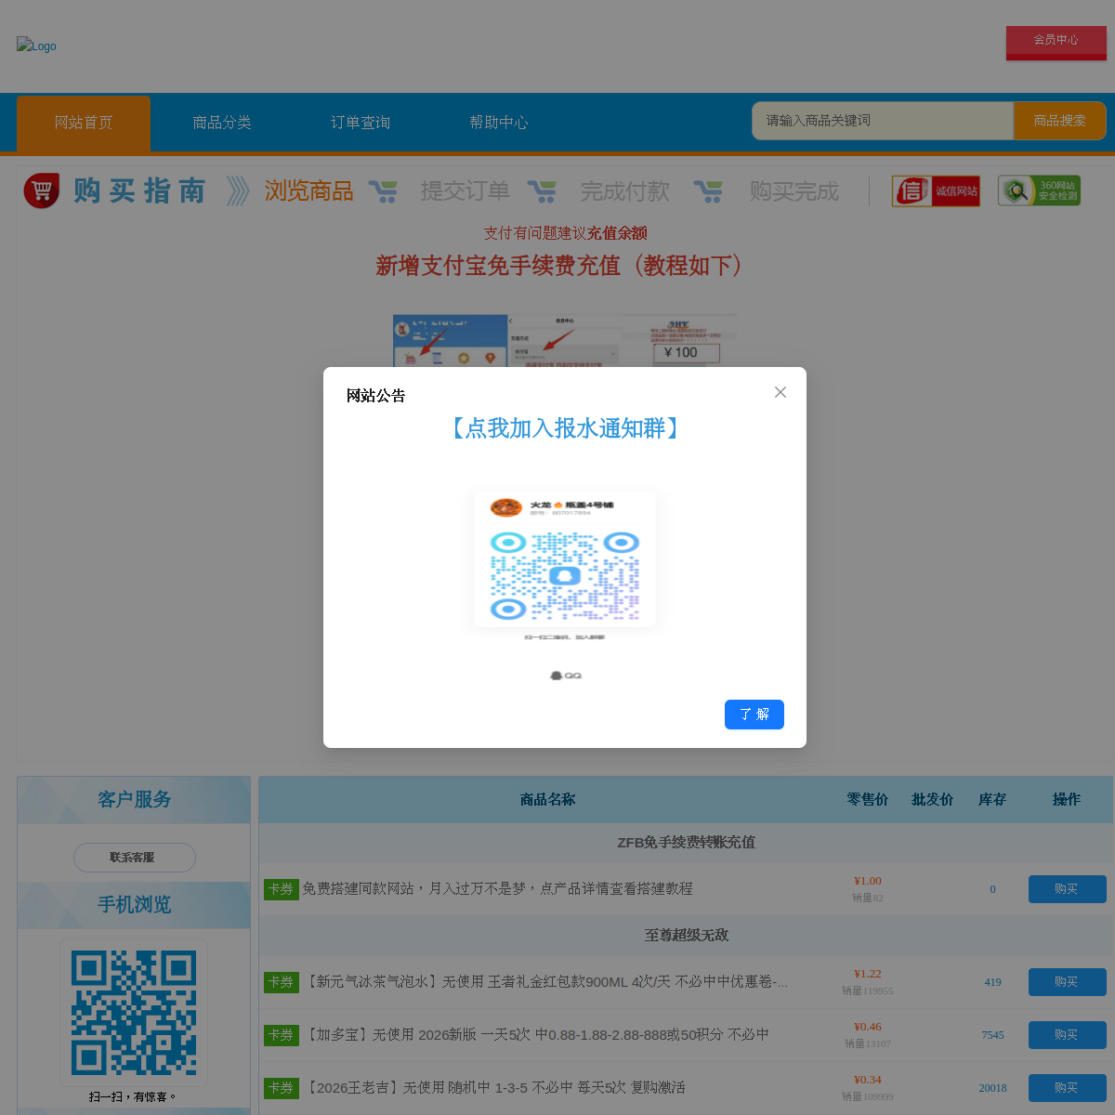
Task: Click 卡券 tag on 免费搭建同款网站 row
Action: tap(282, 889)
